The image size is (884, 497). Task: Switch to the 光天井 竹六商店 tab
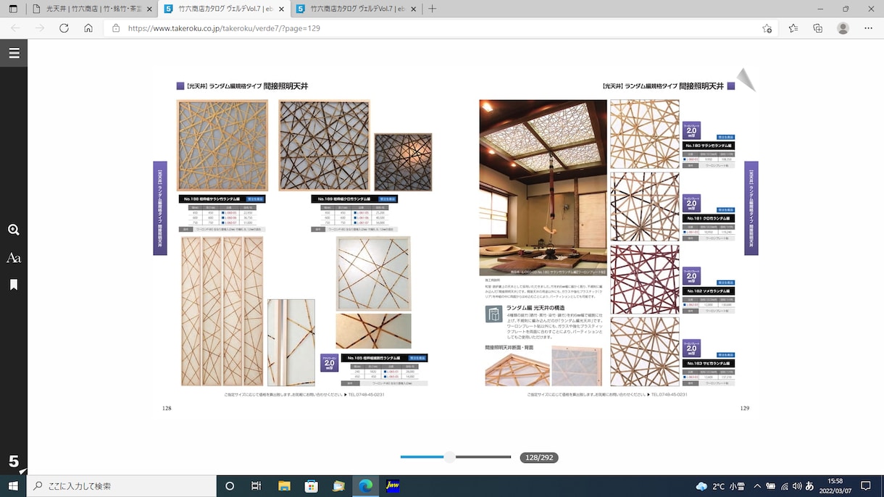[x=91, y=9]
